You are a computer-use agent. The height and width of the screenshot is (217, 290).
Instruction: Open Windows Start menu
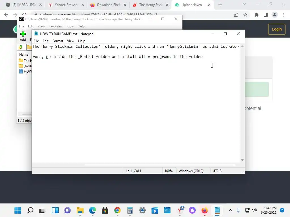(x=18, y=210)
